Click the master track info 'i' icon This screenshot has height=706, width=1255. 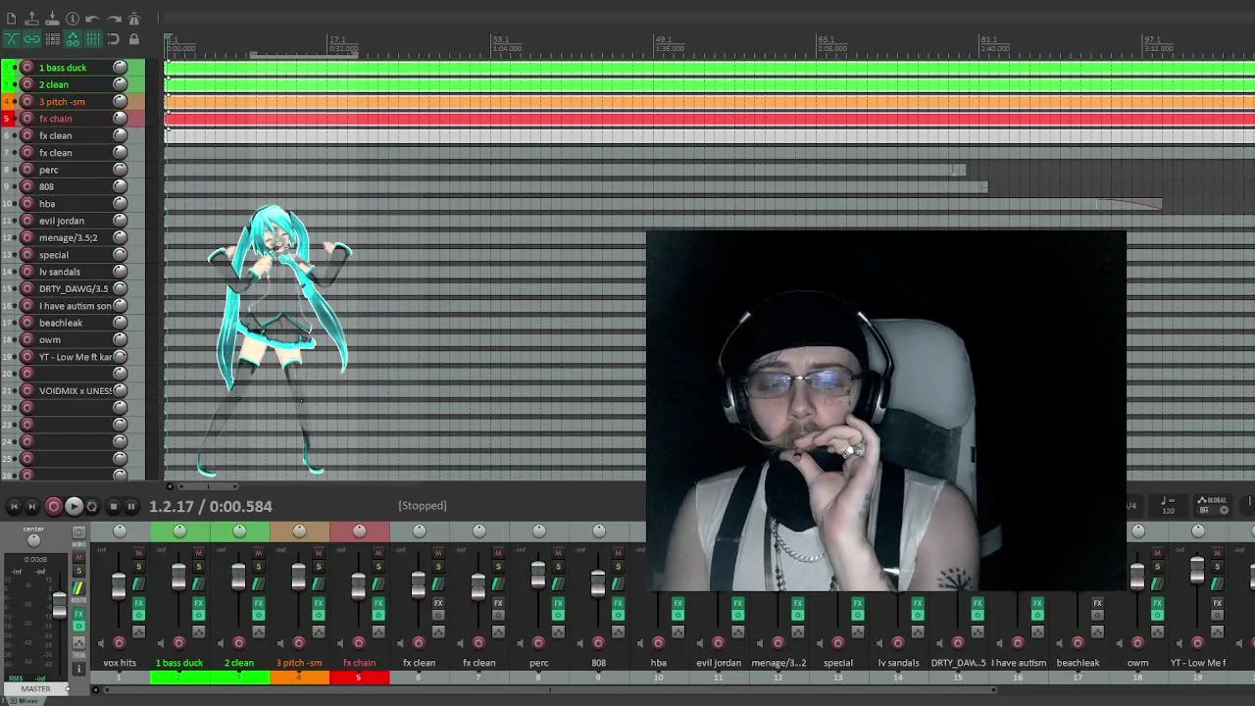(x=78, y=669)
